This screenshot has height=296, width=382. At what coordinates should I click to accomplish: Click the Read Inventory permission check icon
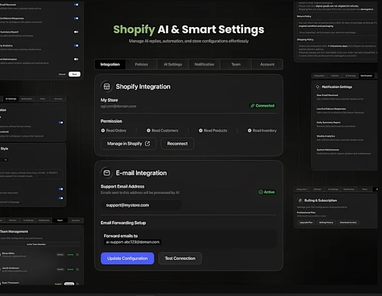249,131
